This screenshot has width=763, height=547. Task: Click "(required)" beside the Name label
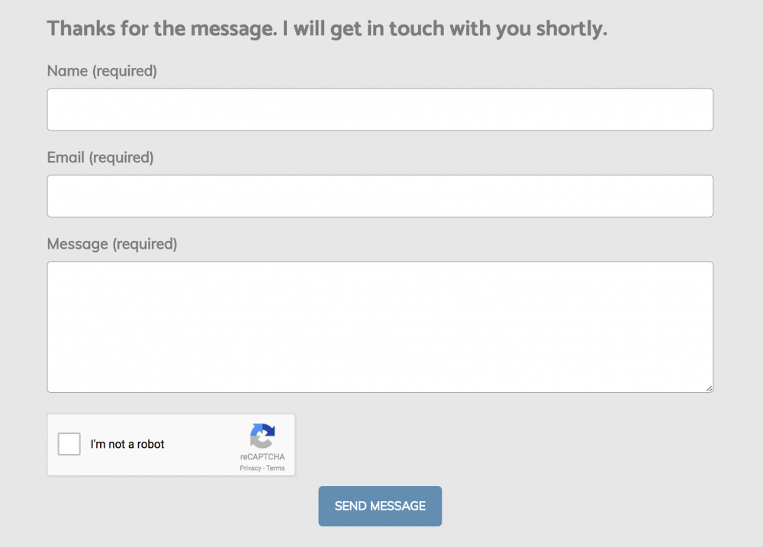(x=124, y=71)
